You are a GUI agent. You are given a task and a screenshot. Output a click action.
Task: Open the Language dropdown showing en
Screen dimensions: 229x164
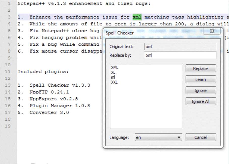158,137
